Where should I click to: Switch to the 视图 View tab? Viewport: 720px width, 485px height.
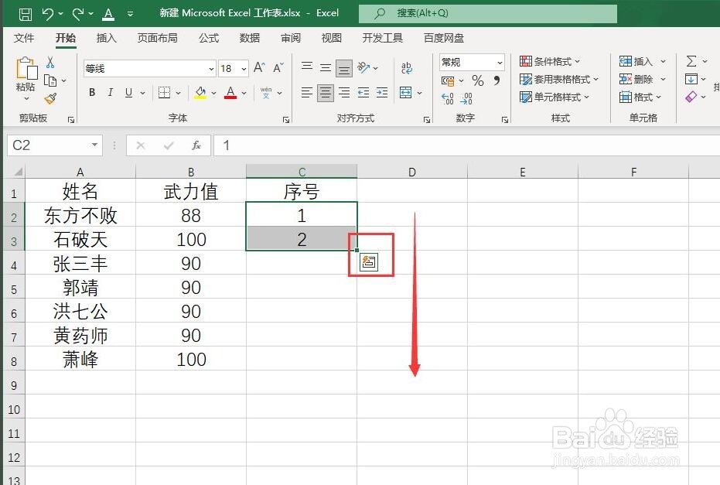tap(332, 38)
